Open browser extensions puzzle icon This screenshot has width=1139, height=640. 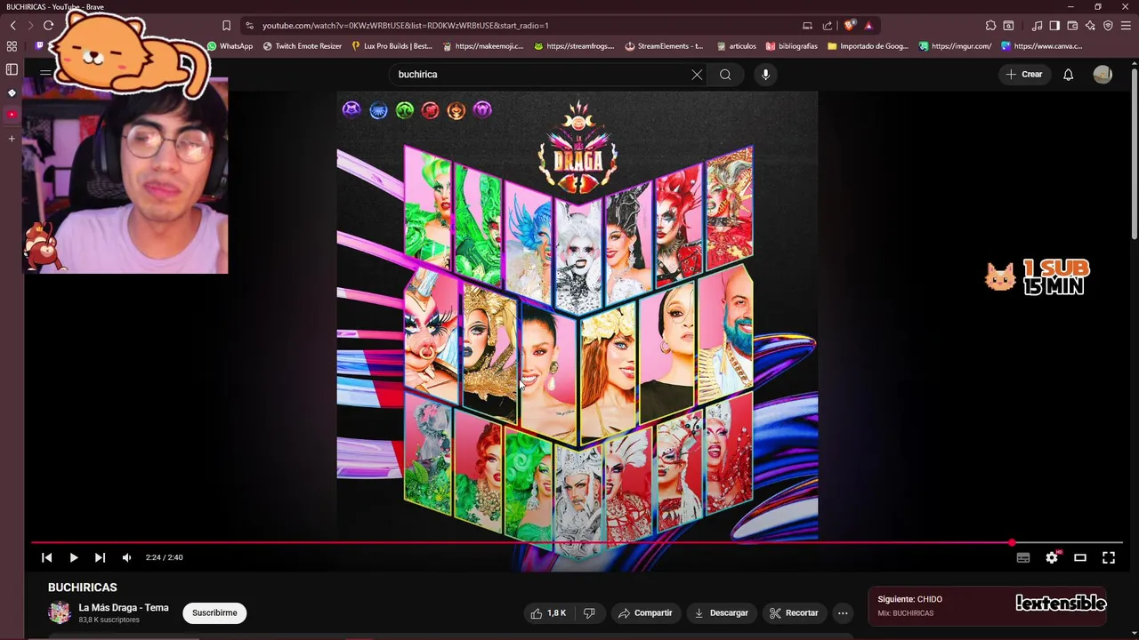point(990,26)
